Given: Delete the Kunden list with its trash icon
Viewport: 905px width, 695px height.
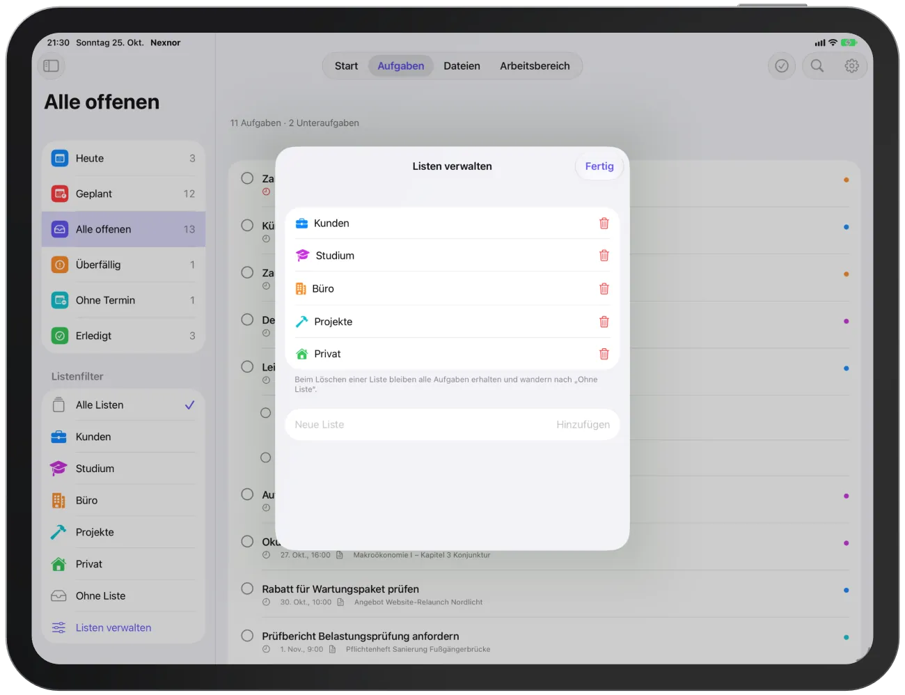Looking at the screenshot, I should pos(604,224).
